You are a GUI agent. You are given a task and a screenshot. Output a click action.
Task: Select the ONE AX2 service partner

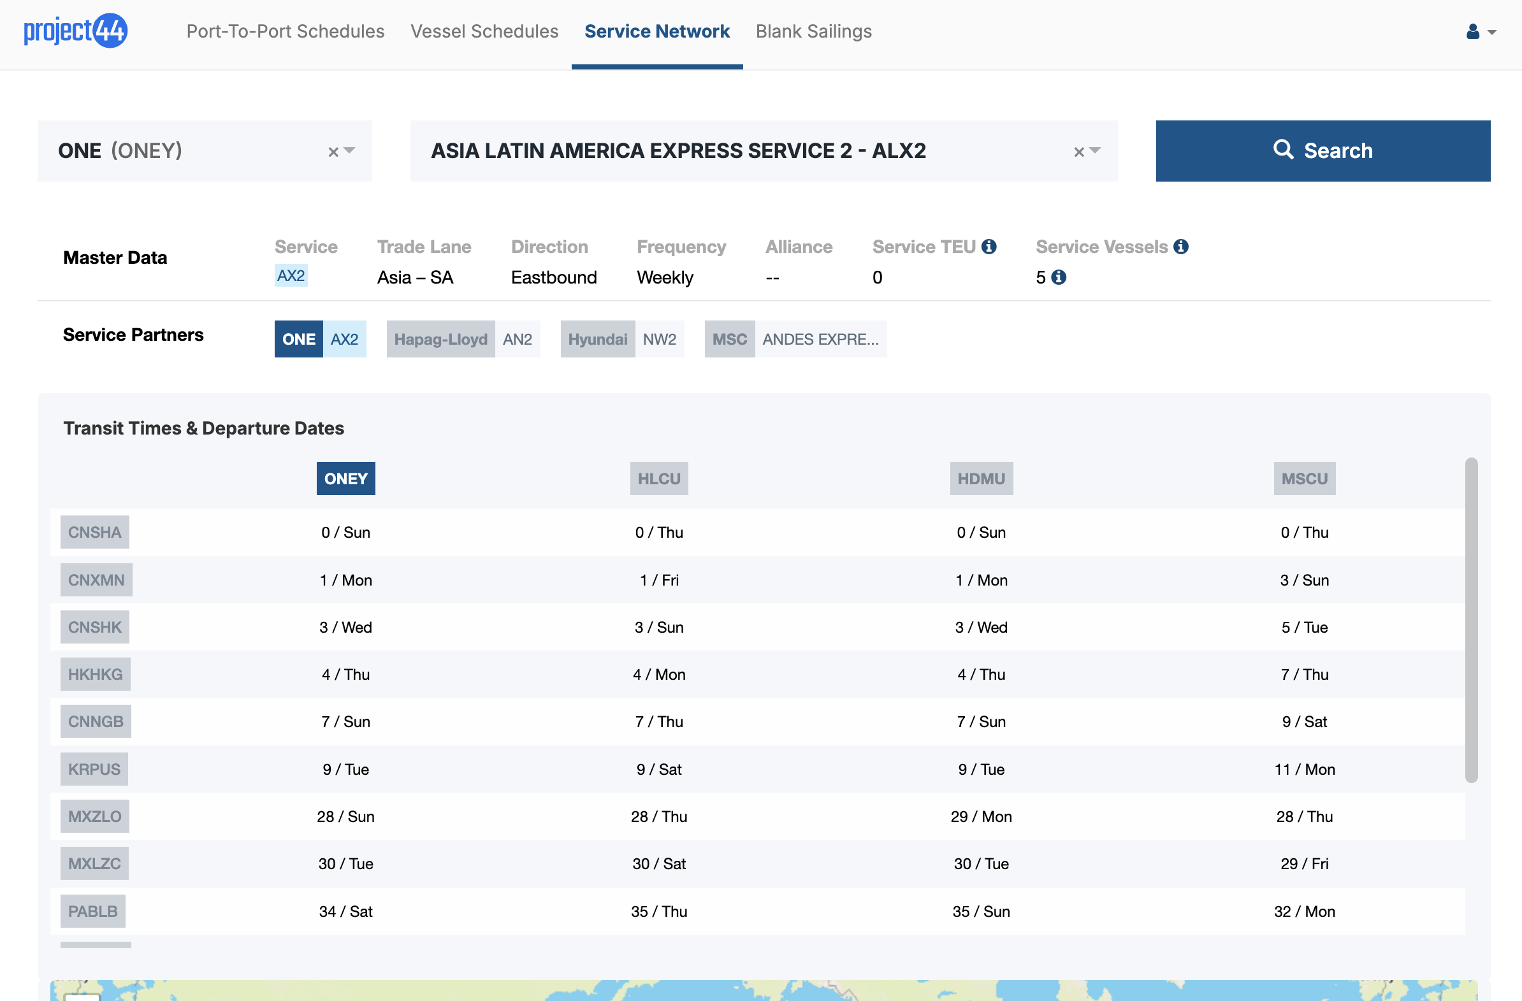coord(321,339)
